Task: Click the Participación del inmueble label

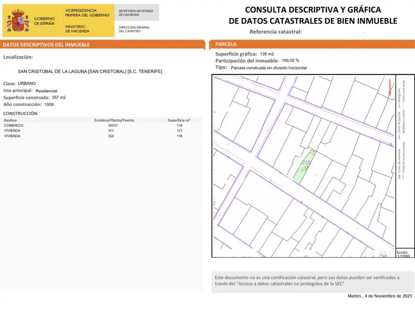Action: (x=247, y=61)
